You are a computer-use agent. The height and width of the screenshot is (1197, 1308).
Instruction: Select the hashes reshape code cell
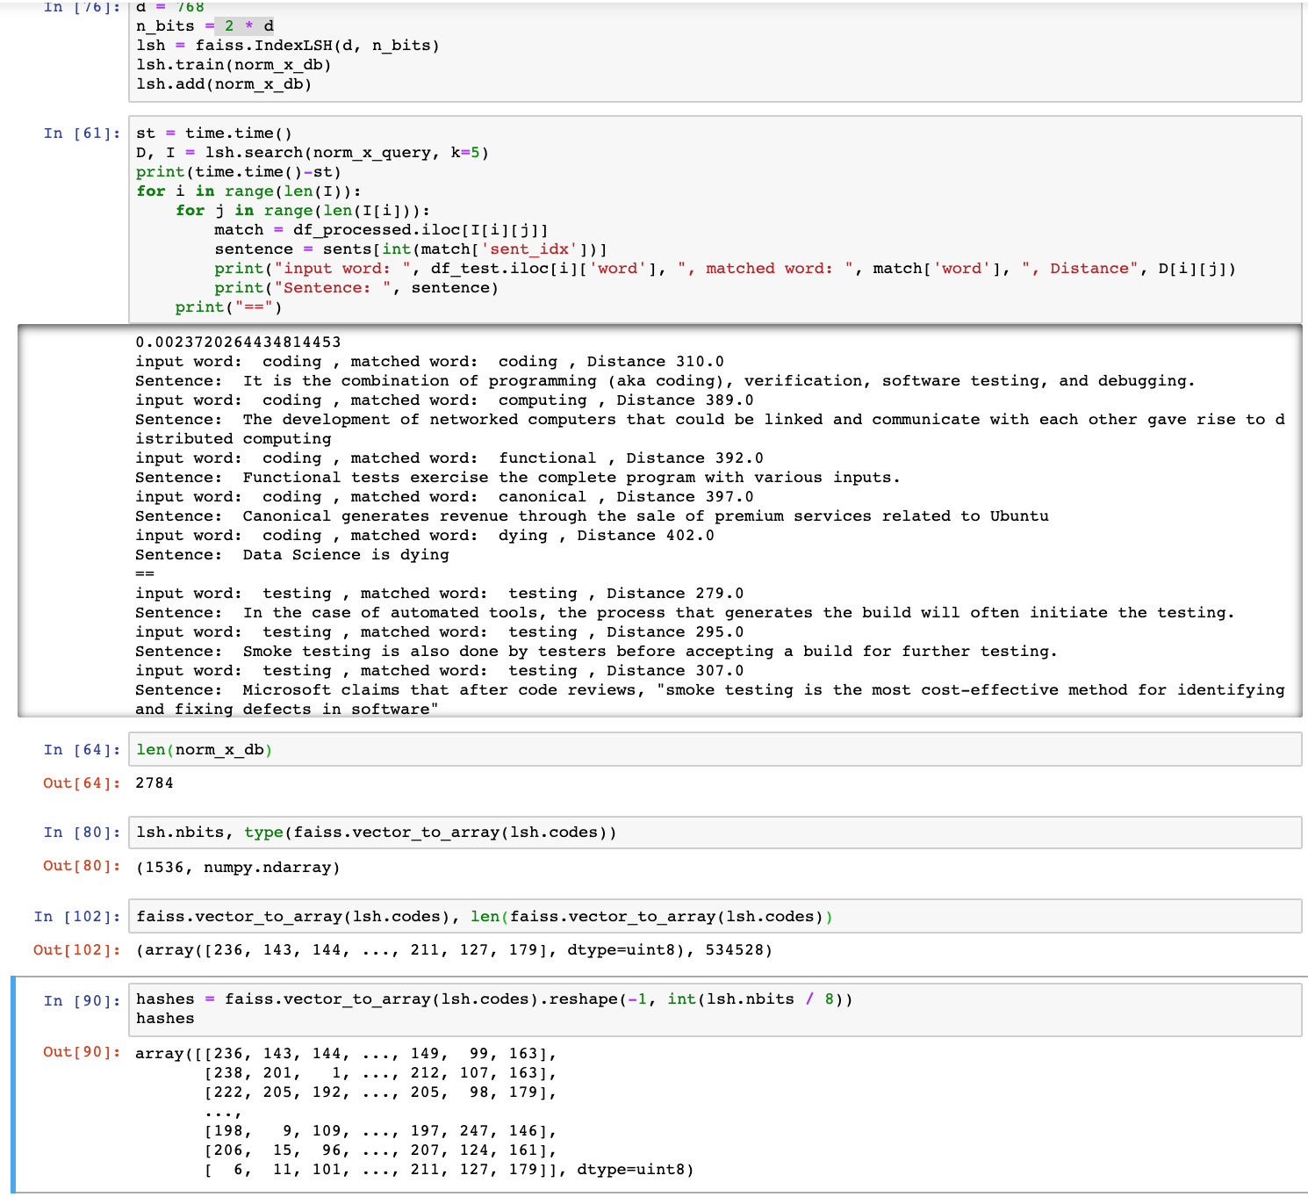tap(715, 1009)
